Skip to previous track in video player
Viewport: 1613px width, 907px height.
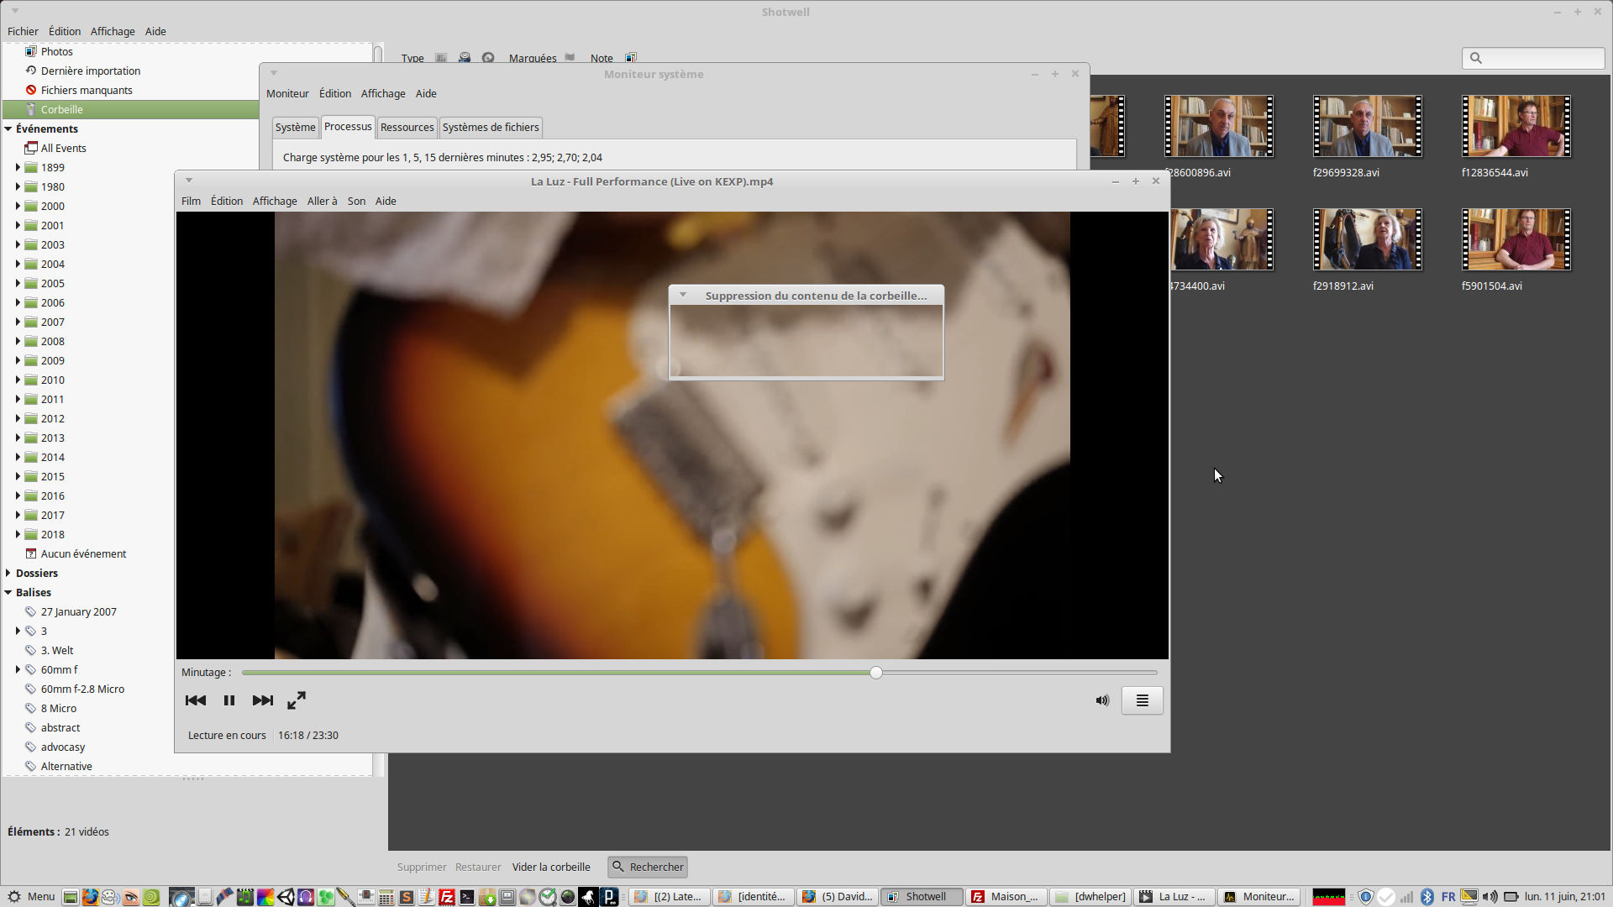[x=196, y=700]
